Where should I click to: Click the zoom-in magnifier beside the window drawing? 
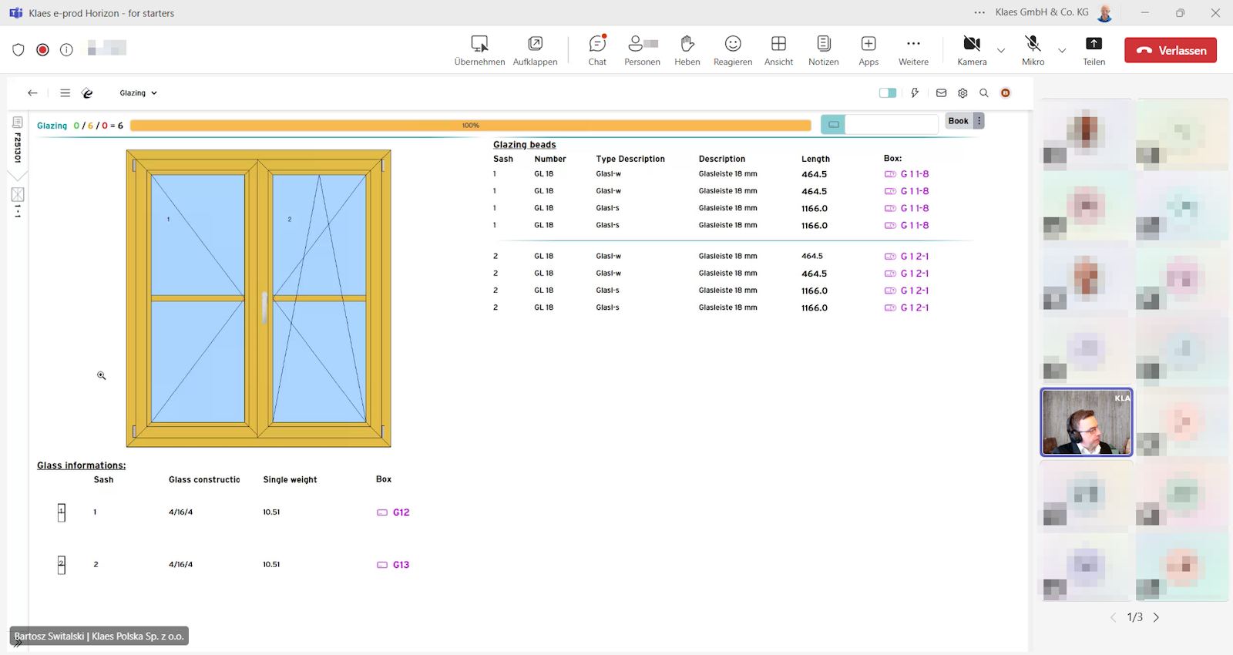(x=102, y=376)
